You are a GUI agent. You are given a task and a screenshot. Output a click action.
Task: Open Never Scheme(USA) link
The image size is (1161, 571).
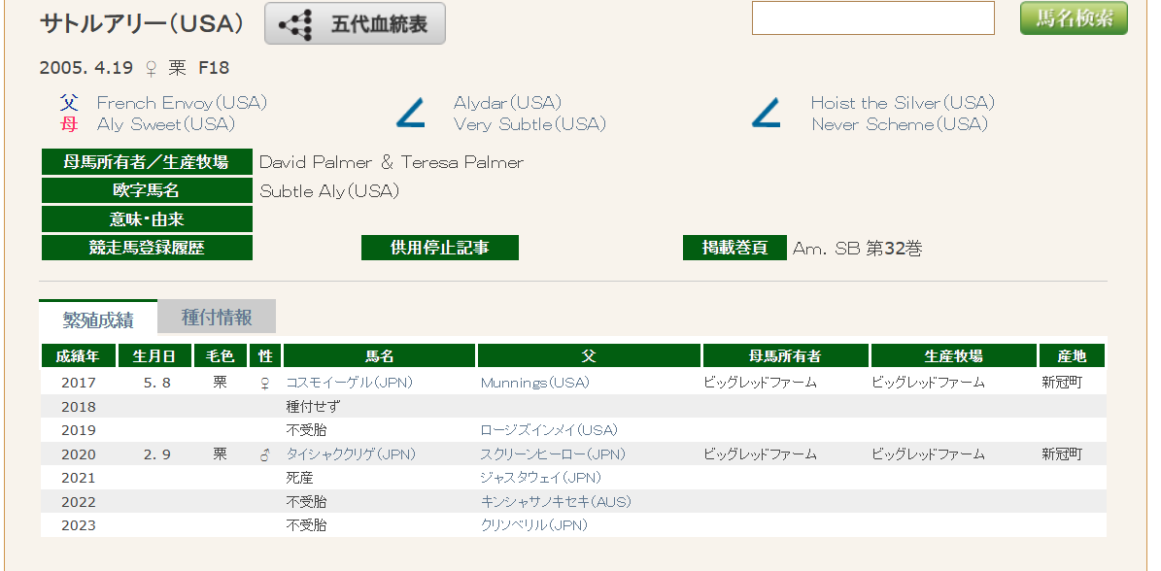(x=900, y=124)
